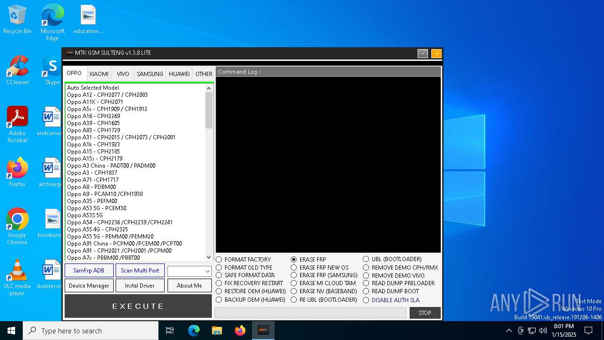Select MTK GSM Sulteng taskbar icon
This screenshot has width=604, height=340.
point(263,331)
